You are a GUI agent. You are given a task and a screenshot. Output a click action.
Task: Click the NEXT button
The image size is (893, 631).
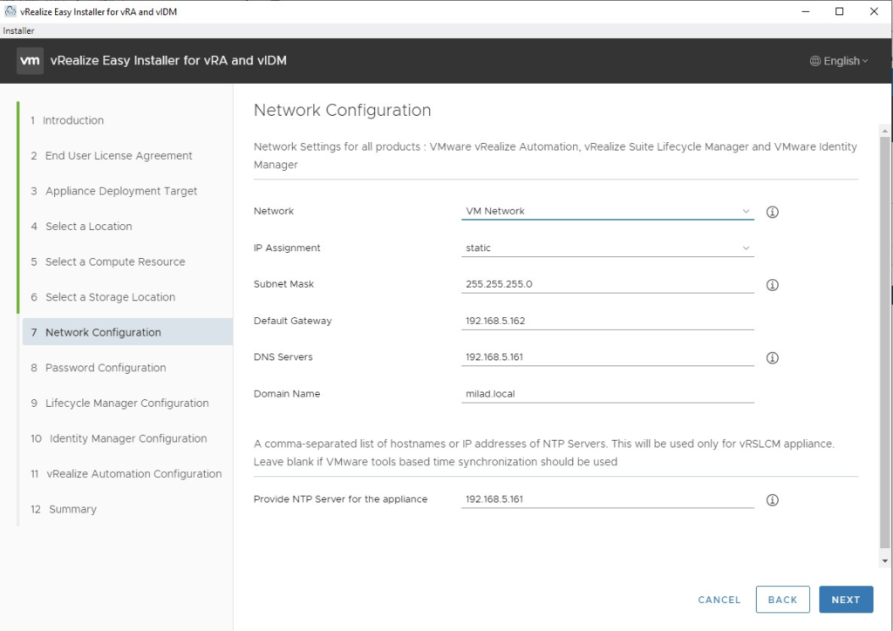[x=846, y=600]
